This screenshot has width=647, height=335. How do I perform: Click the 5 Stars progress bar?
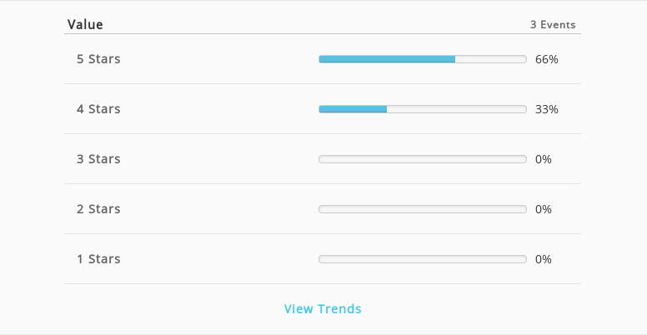[423, 59]
